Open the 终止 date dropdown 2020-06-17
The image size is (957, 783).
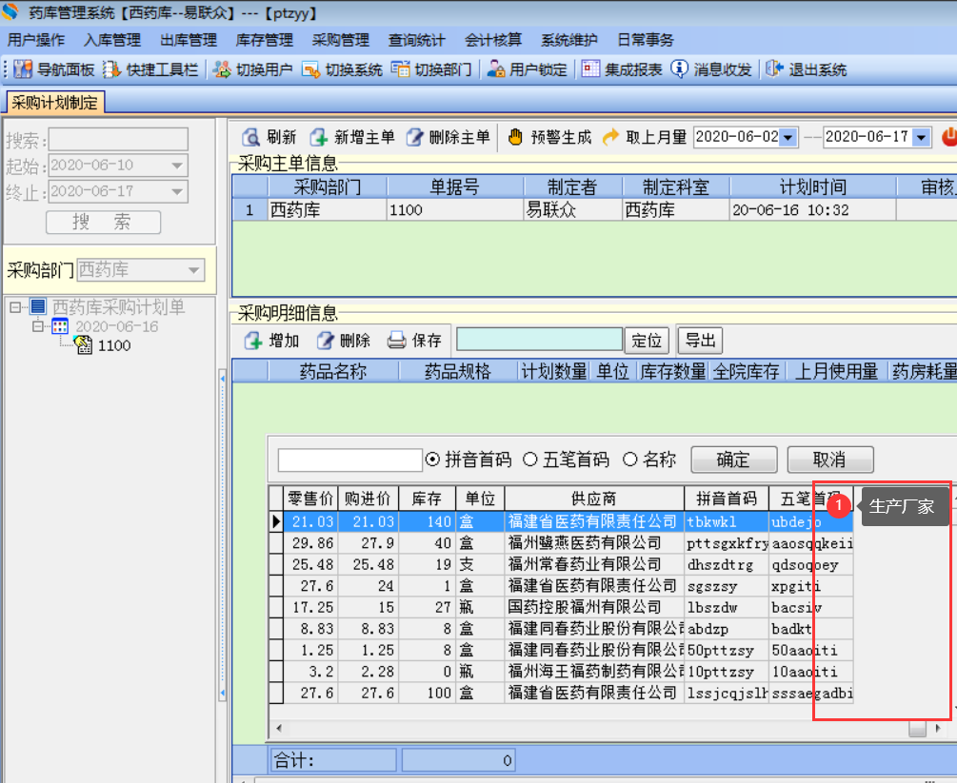click(x=177, y=191)
